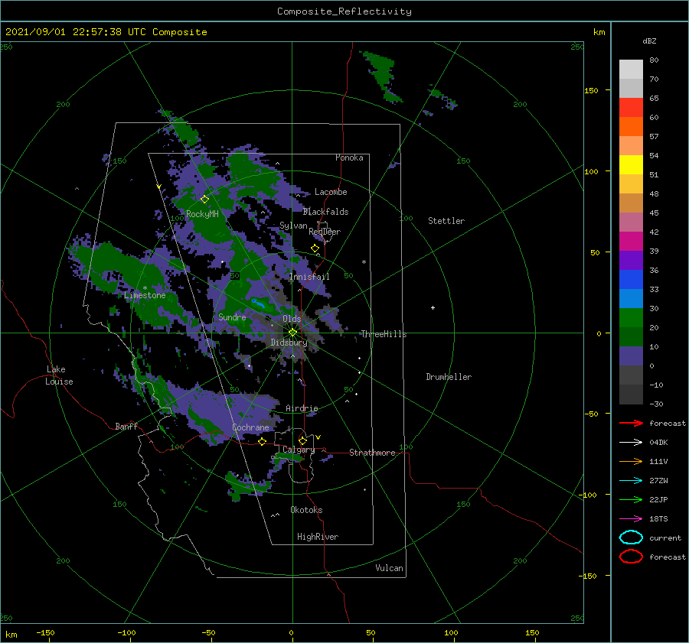Select the magenta 39-42 dBZ color swatch
This screenshot has height=643, width=689.
pos(631,242)
